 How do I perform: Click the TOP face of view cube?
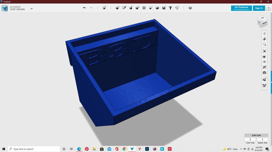tap(262, 18)
